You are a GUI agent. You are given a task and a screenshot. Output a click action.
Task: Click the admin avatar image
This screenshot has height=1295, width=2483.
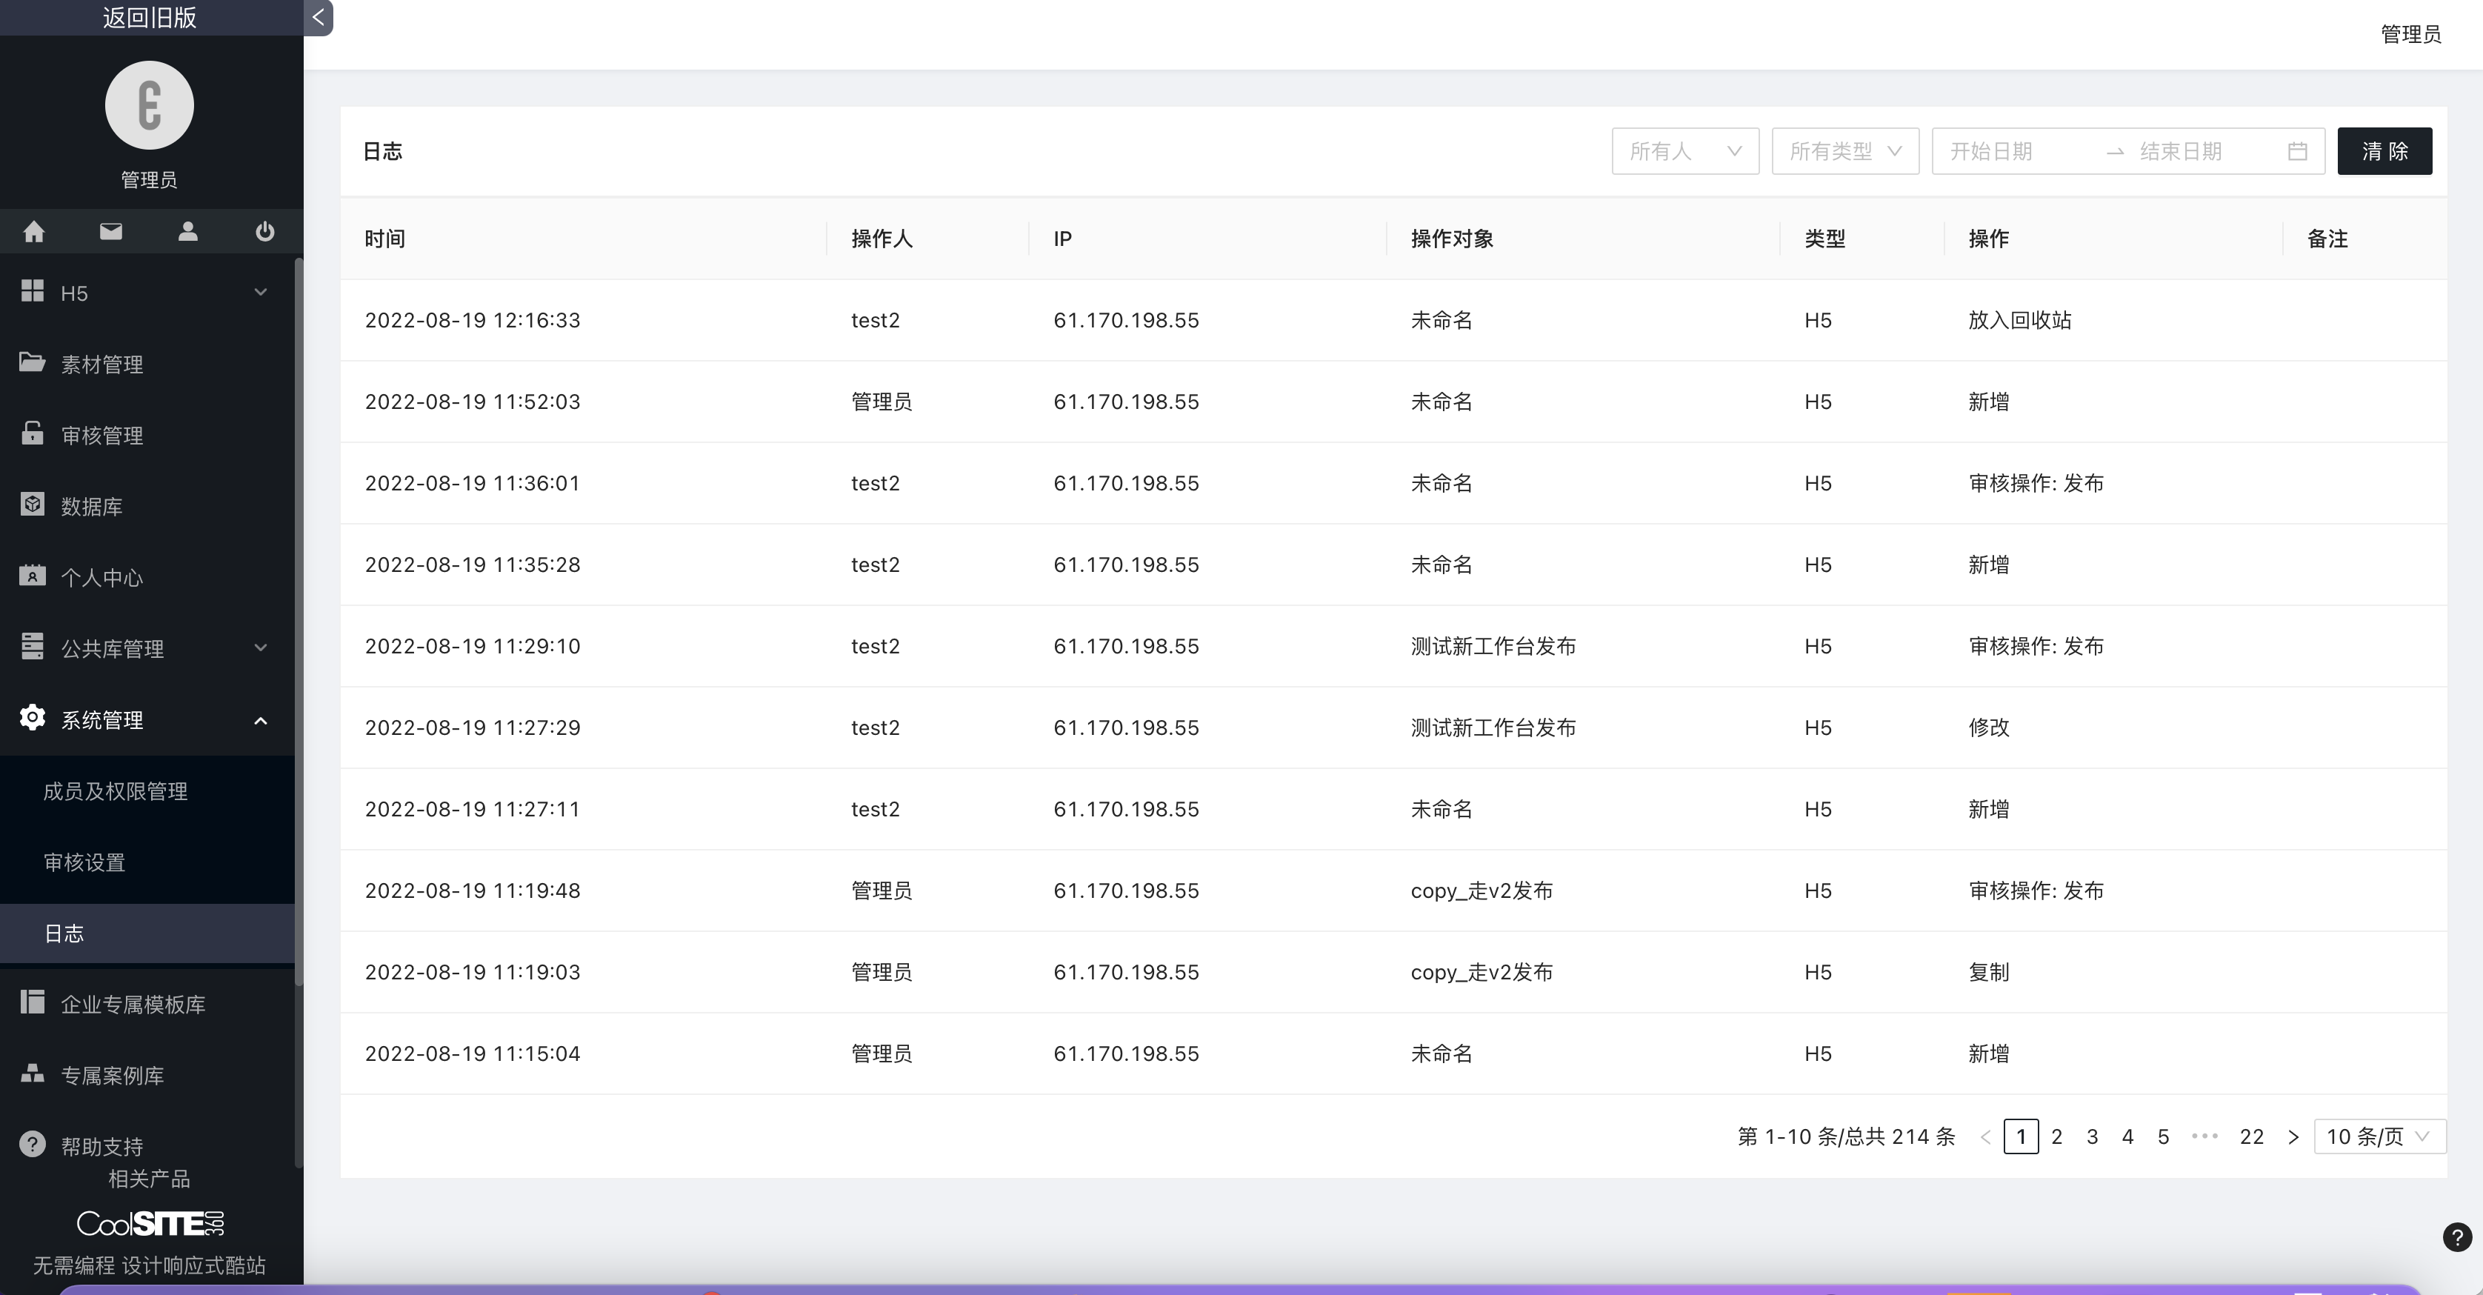tap(150, 105)
